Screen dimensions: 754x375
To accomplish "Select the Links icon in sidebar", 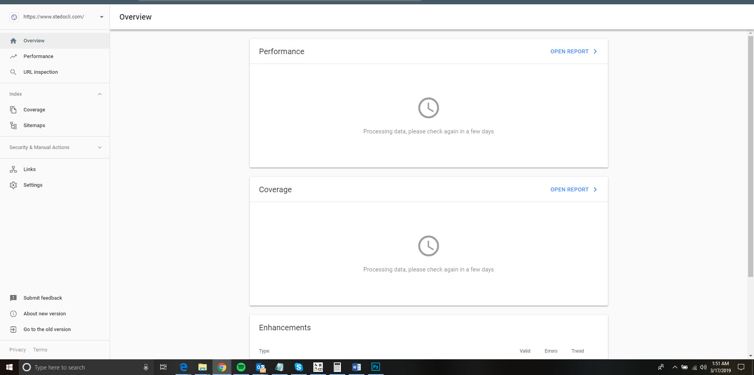I will (13, 169).
